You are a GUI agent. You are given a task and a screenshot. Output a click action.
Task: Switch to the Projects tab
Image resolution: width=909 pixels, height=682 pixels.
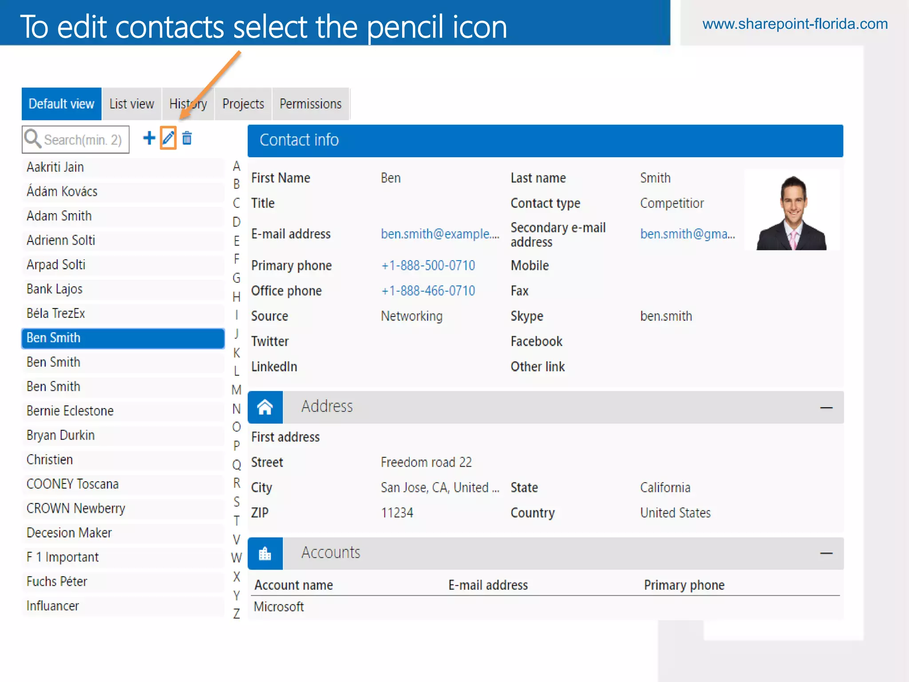(x=243, y=104)
